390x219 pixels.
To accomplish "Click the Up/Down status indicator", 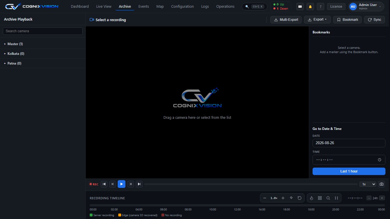I will click(281, 7).
